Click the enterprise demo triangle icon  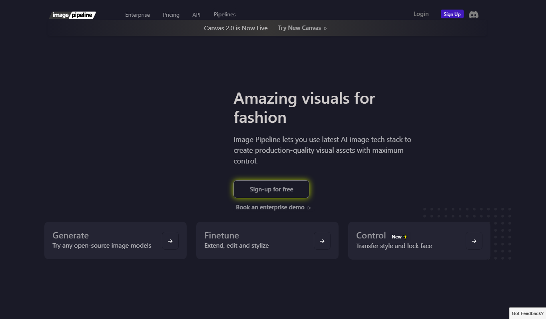click(x=309, y=208)
